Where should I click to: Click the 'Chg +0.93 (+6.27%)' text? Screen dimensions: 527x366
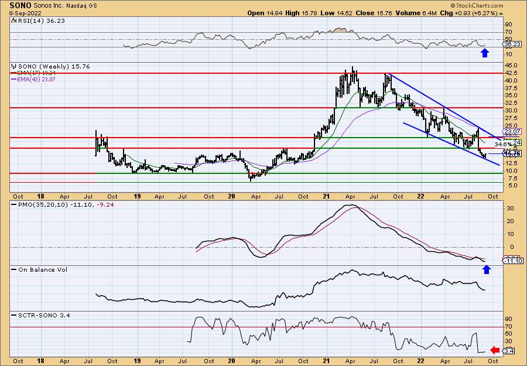pyautogui.click(x=468, y=13)
